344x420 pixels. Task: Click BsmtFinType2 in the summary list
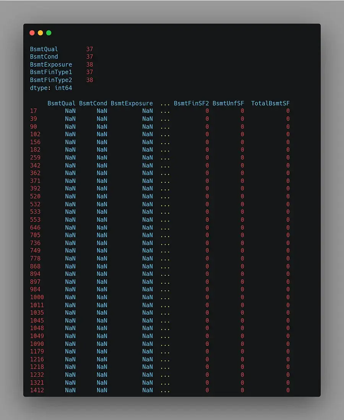pyautogui.click(x=51, y=80)
